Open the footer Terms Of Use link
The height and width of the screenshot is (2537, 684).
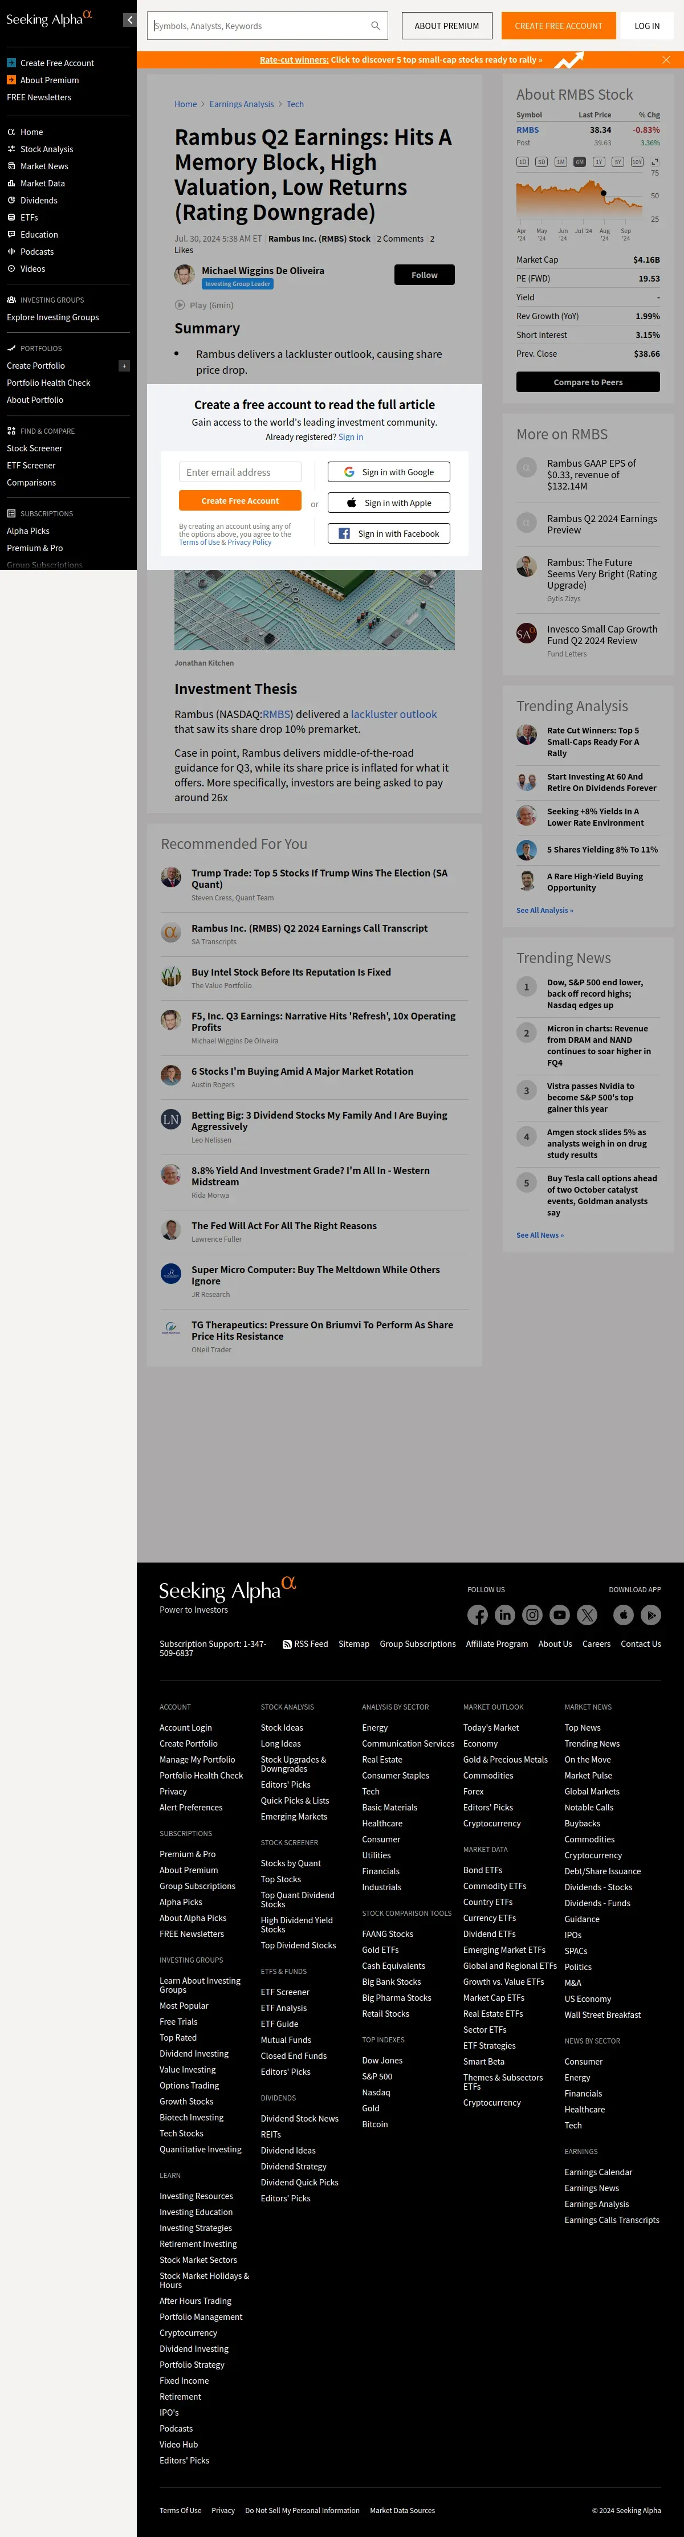coord(180,2510)
